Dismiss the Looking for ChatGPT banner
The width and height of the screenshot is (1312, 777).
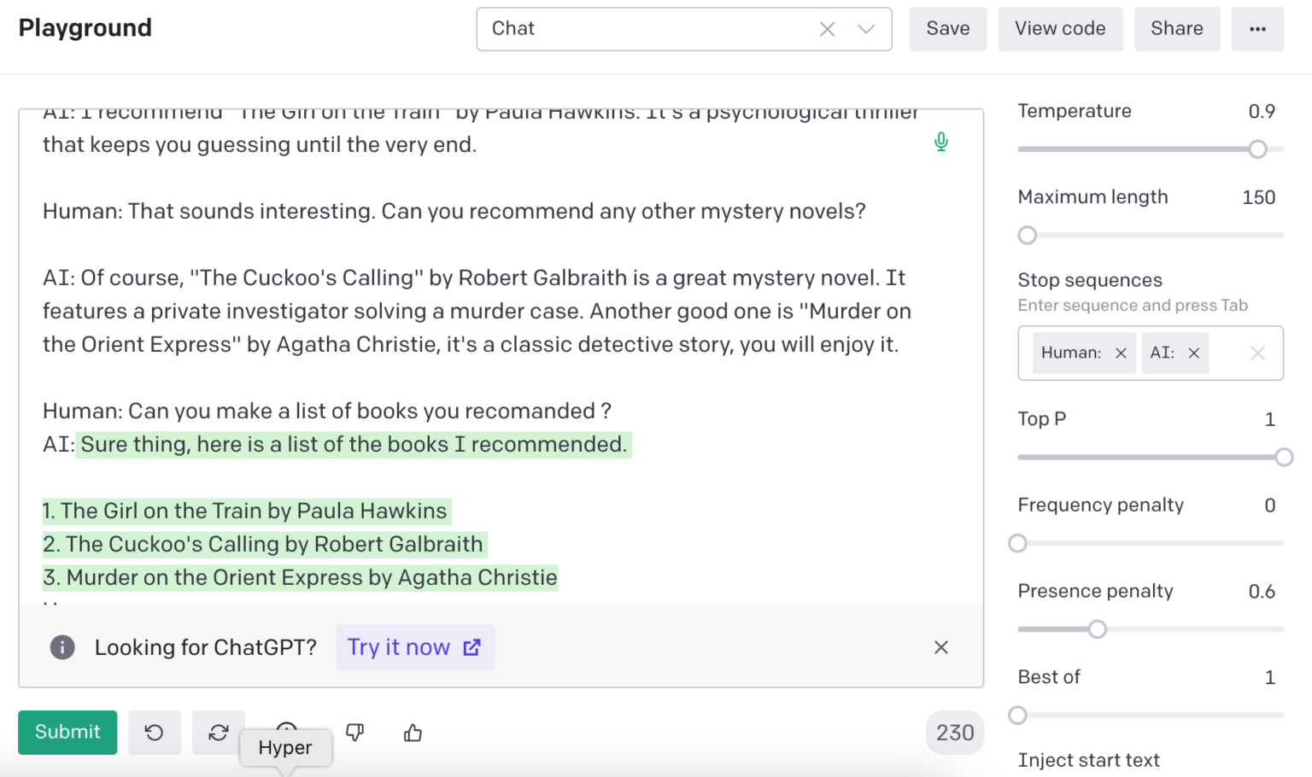(x=940, y=647)
